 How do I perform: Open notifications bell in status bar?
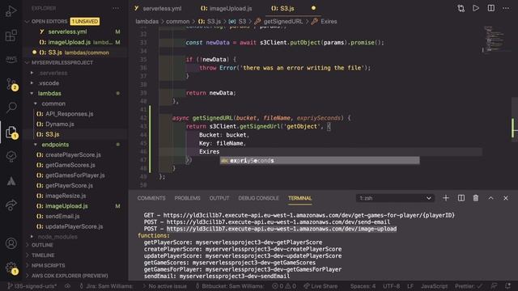click(x=507, y=286)
